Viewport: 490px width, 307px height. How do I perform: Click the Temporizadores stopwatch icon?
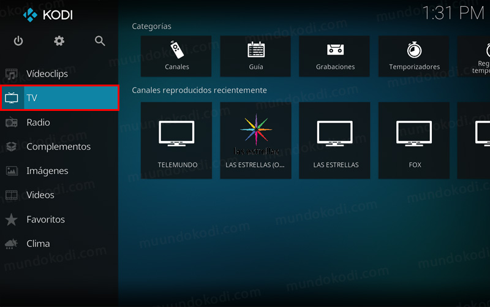415,50
